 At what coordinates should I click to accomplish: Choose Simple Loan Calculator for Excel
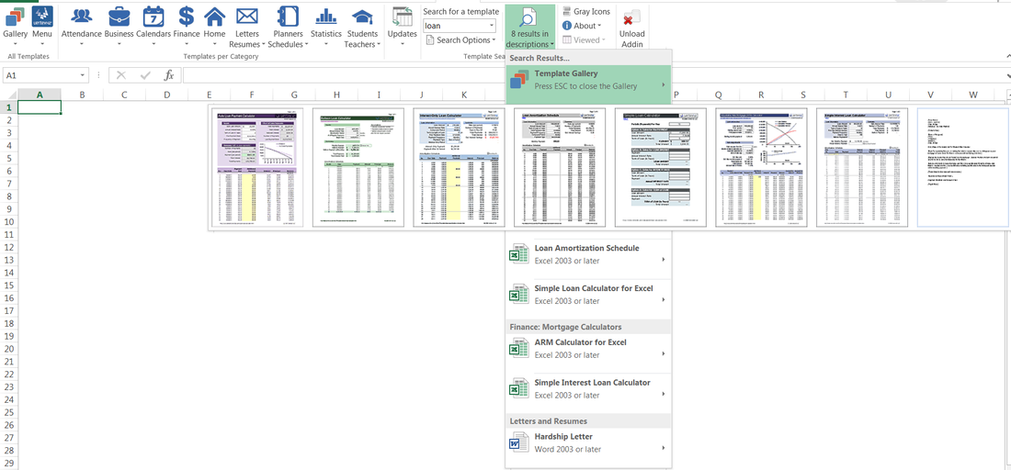[588, 295]
